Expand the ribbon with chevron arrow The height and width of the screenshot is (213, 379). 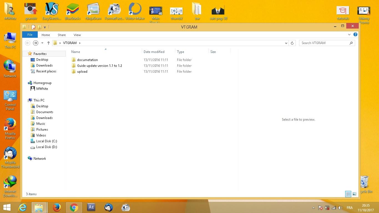click(349, 35)
